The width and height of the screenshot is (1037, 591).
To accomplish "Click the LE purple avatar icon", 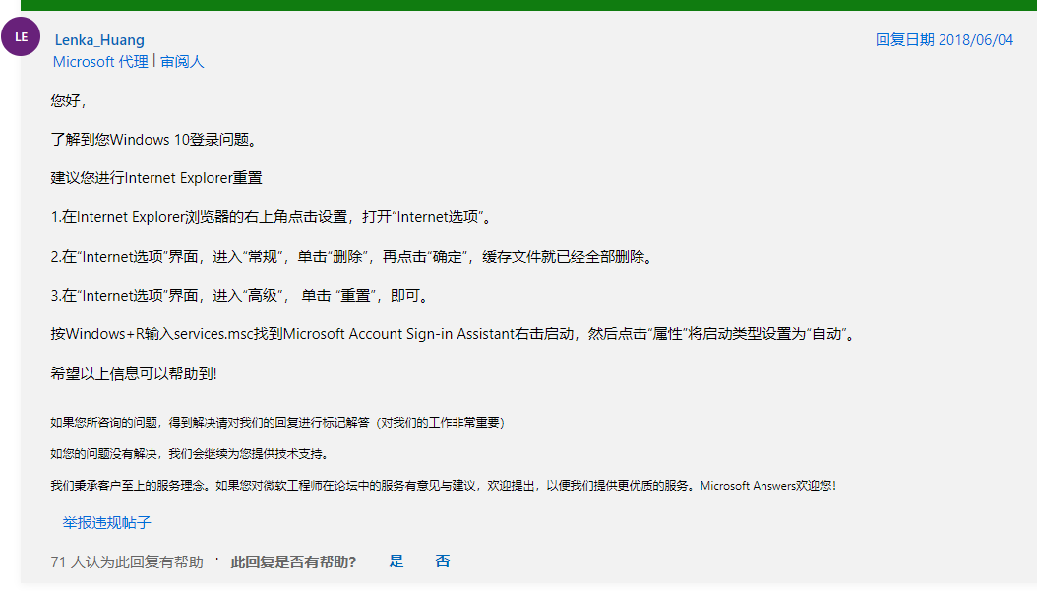I will coord(21,37).
